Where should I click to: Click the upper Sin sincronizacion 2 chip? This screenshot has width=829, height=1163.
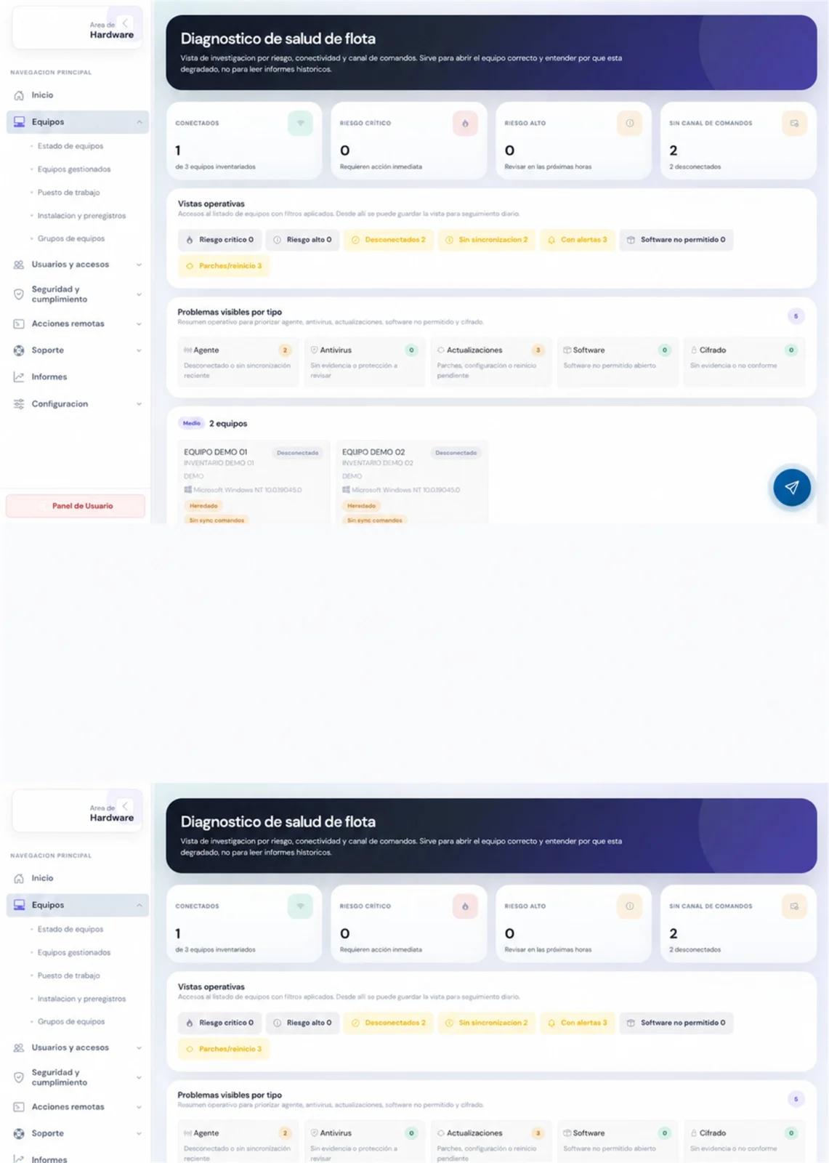pyautogui.click(x=487, y=240)
